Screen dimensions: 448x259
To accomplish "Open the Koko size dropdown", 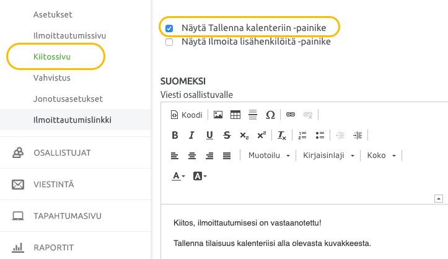I will 381,156.
